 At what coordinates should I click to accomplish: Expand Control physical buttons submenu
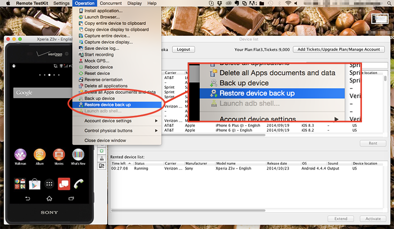pos(117,131)
